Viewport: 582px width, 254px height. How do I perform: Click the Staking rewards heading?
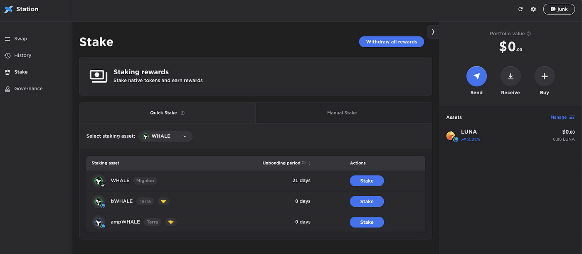coord(141,72)
